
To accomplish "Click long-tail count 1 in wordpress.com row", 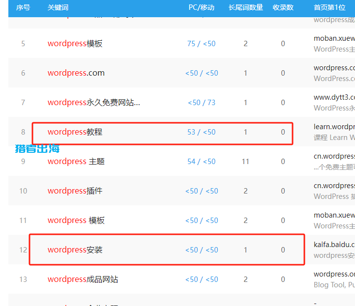I will [x=245, y=73].
